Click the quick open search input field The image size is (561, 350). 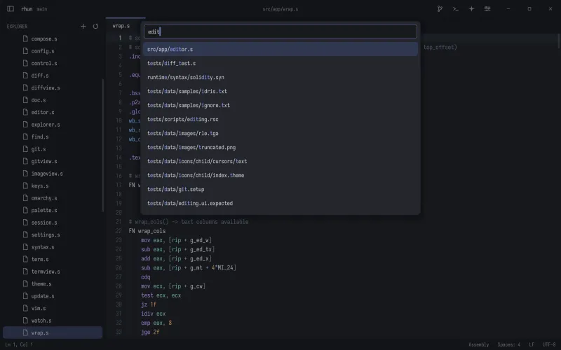(x=280, y=31)
